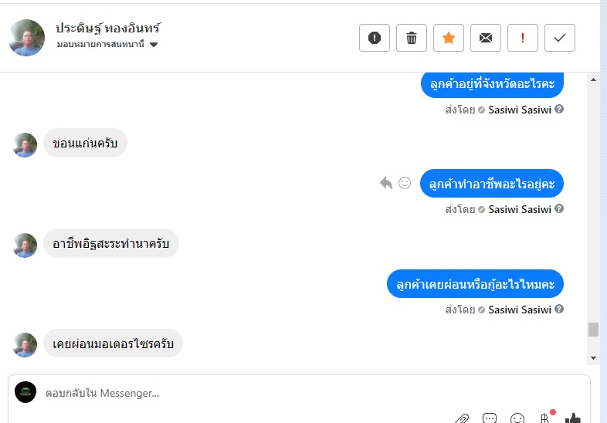Click the reply arrow beside the occupation question
The width and height of the screenshot is (607, 423).
point(386,183)
